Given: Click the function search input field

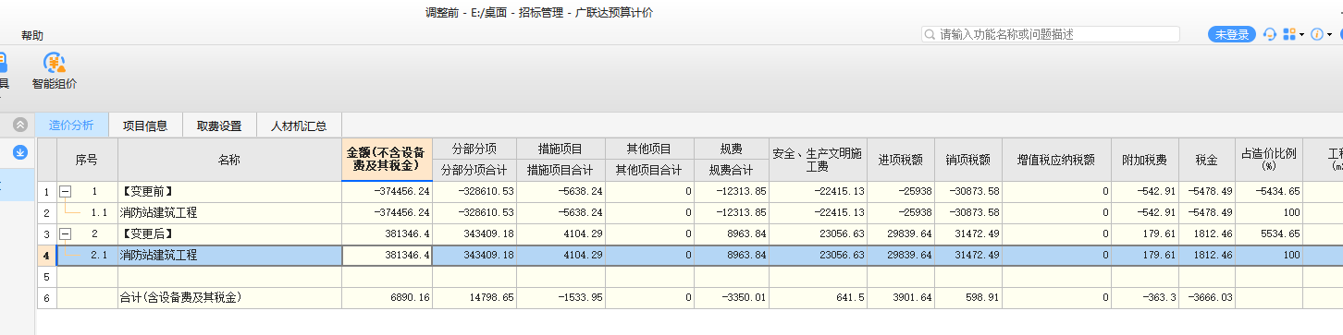Looking at the screenshot, I should 1050,34.
